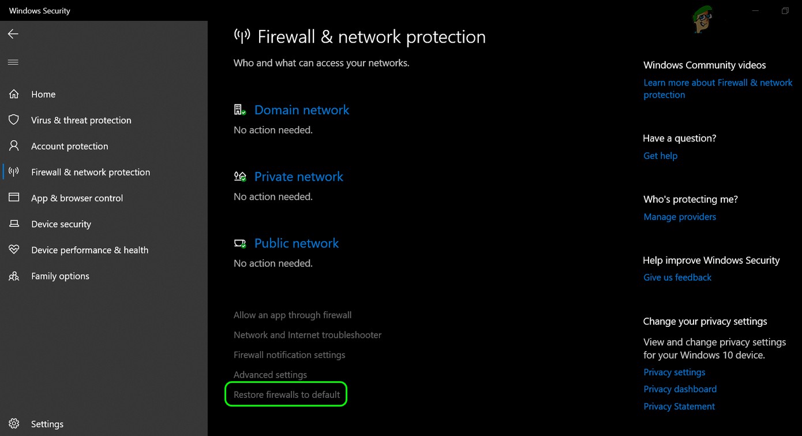Click Allow an app through firewall
The image size is (802, 436).
(293, 315)
